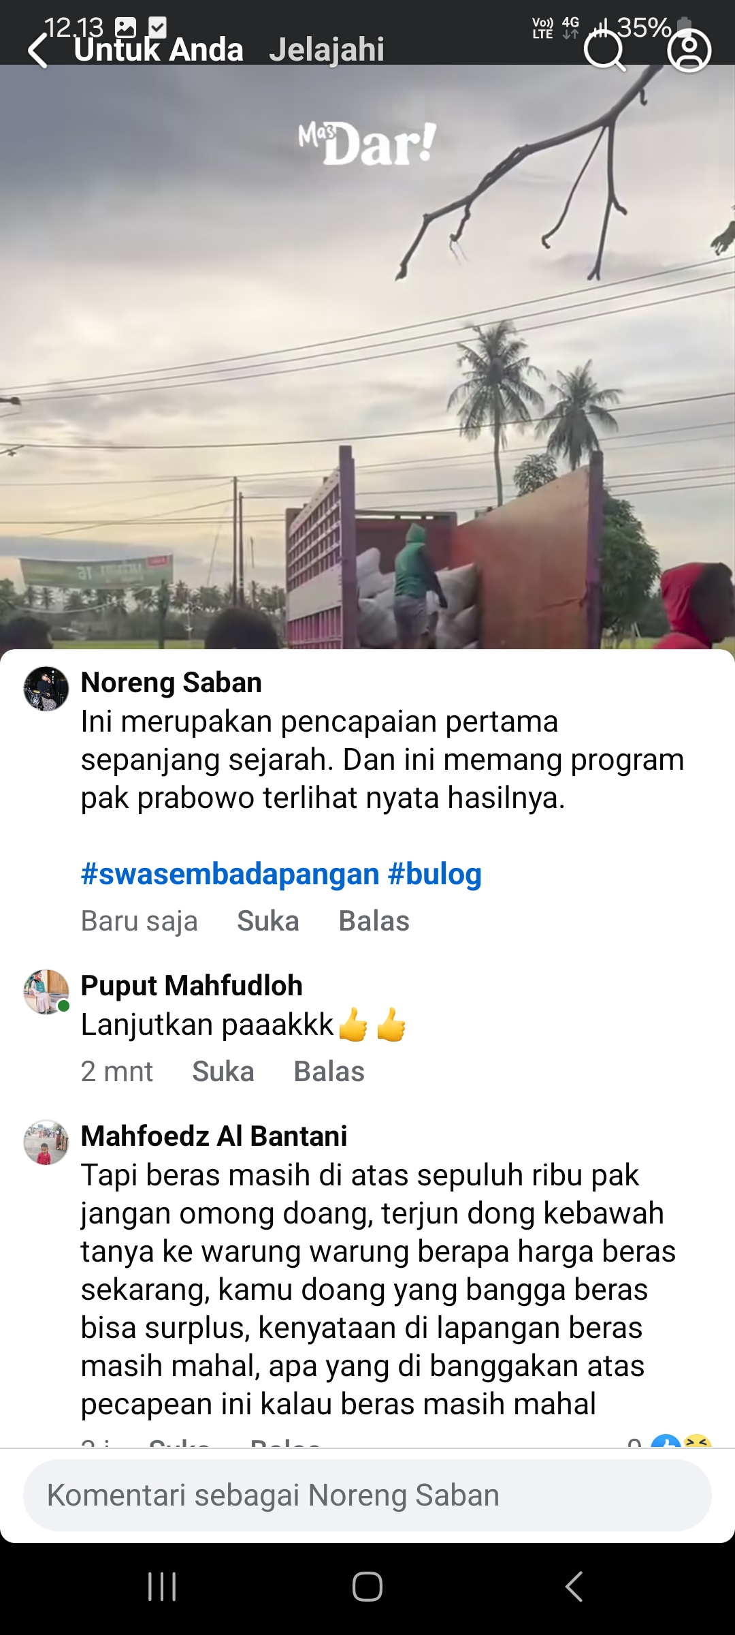Open the Android recent apps button
Screen dimensions: 735x1635
coord(162,1587)
